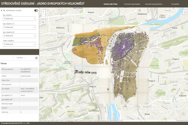The image size is (188, 125).
Task: Click the Praha 6 map label
Action: (91, 12)
